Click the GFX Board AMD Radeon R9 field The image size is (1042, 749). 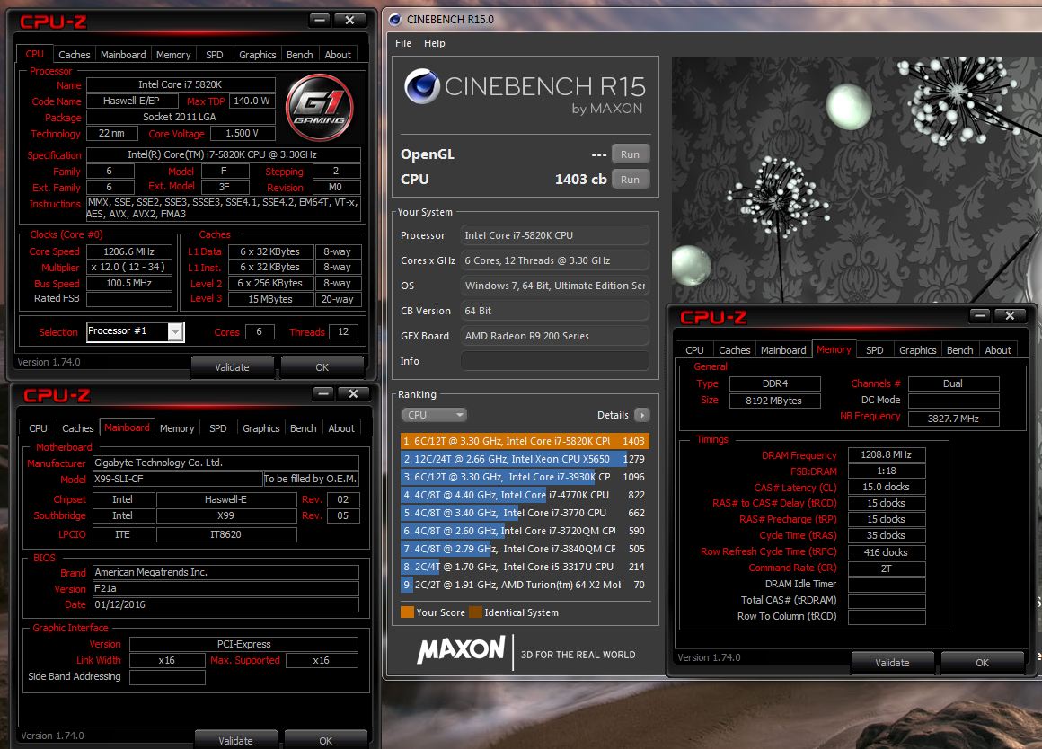coord(555,336)
